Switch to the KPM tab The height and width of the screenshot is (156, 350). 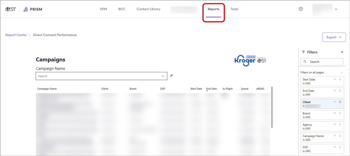[x=103, y=9]
